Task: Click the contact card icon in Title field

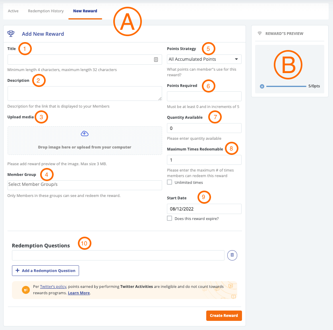Action: (156, 60)
